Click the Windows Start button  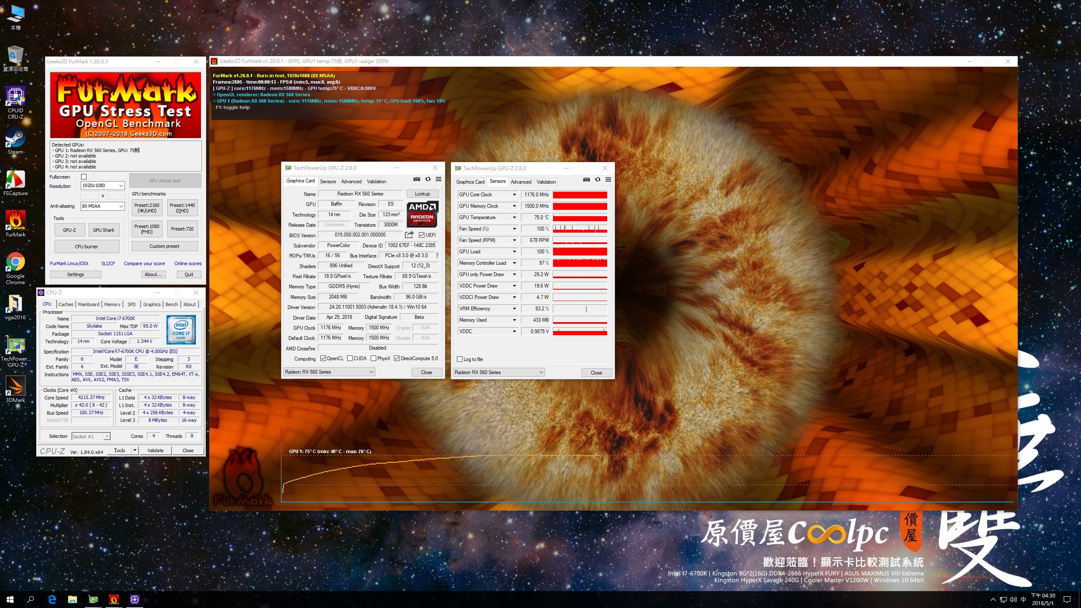click(10, 600)
